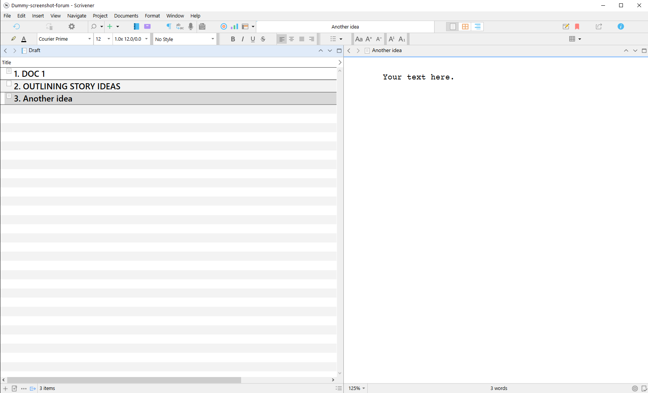Toggle Show Invisibles pilcrow icon
The width and height of the screenshot is (648, 393).
tap(169, 27)
